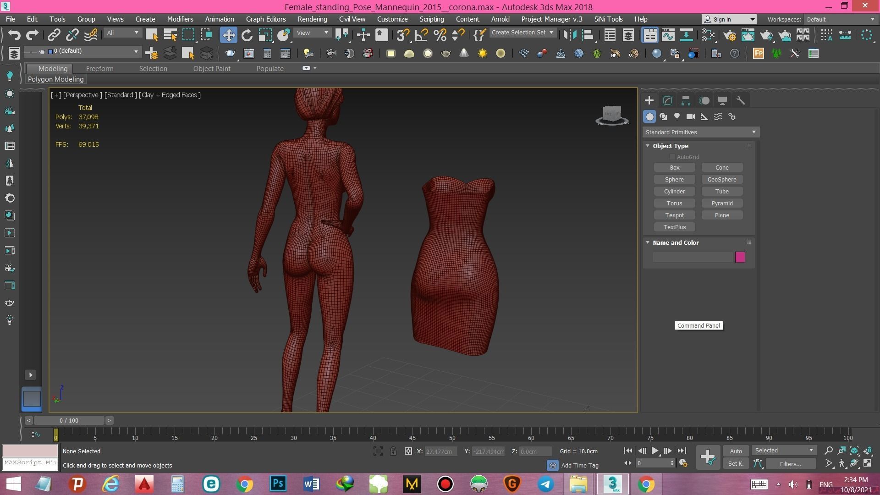Open the Display panel tab
The image size is (880, 495).
tap(723, 100)
